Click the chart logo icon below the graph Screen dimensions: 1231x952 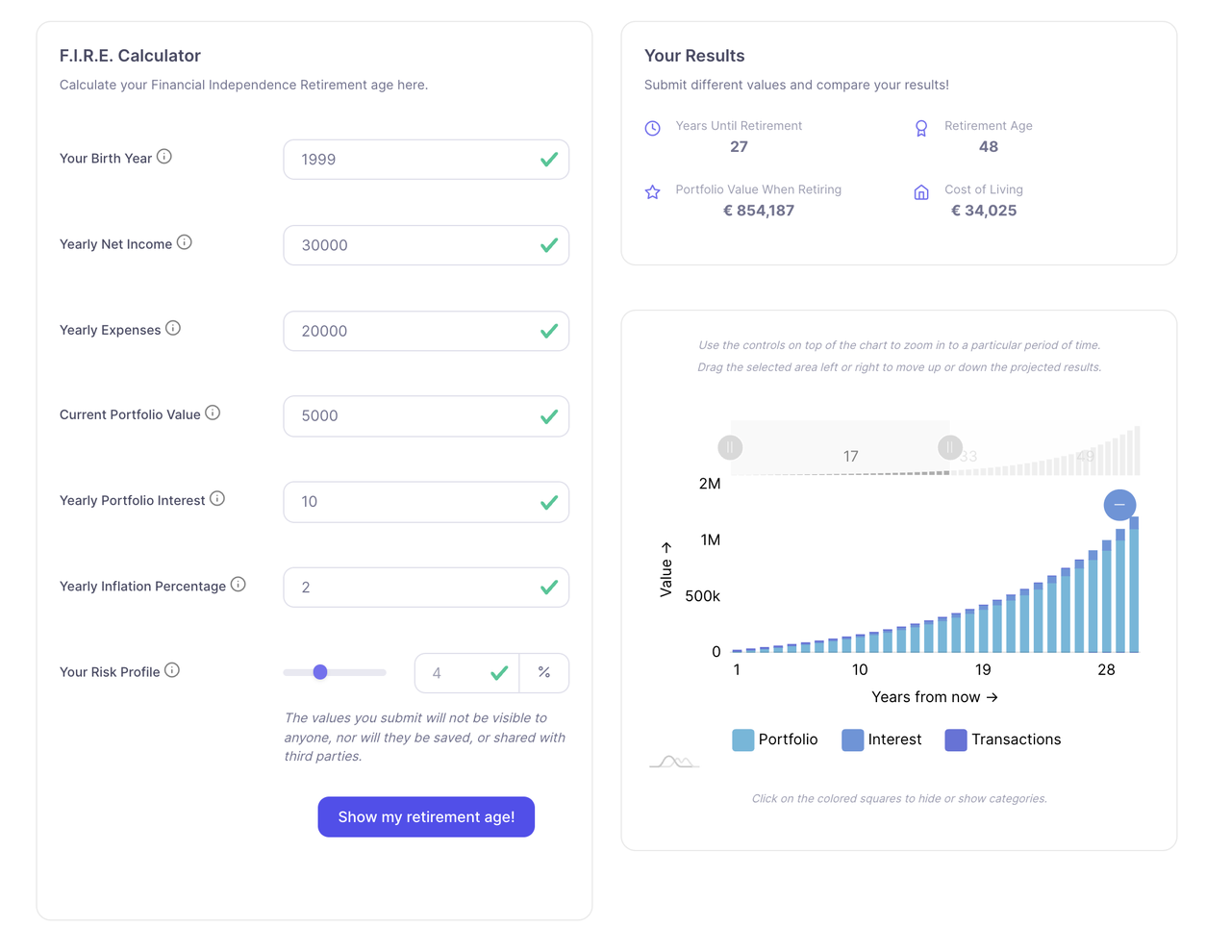(x=674, y=762)
